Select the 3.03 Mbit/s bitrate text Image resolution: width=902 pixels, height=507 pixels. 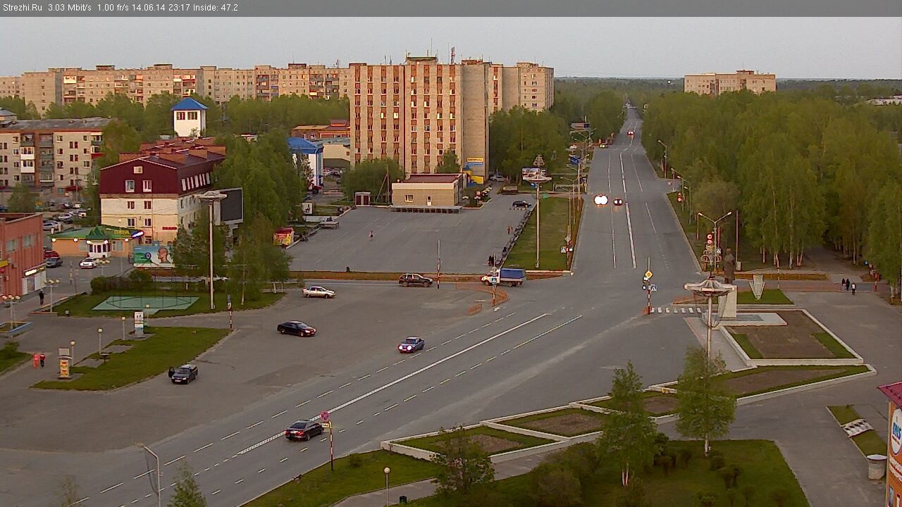[x=70, y=8]
